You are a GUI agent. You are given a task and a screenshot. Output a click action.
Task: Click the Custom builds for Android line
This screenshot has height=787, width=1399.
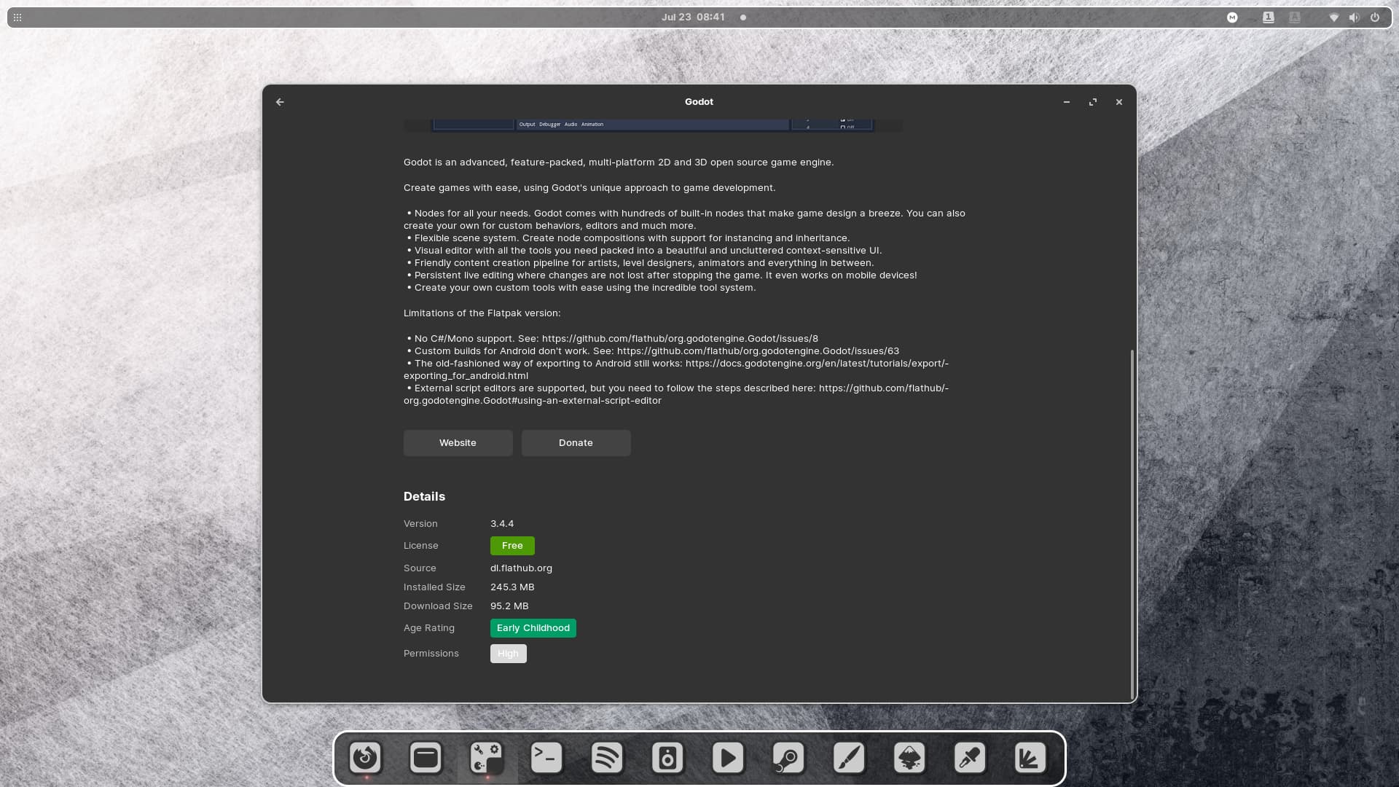click(x=653, y=351)
